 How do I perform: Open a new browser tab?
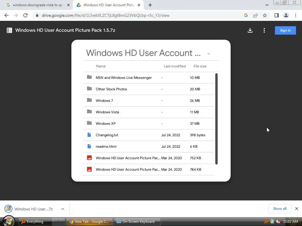point(150,5)
